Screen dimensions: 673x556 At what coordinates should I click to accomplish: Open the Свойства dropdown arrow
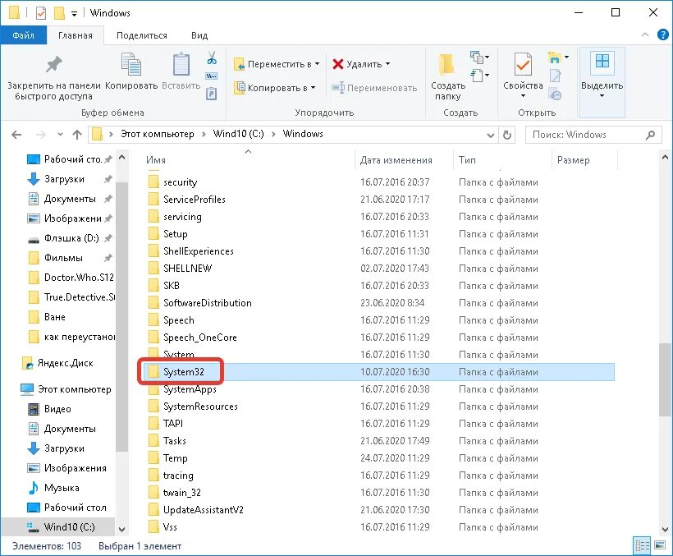pos(523,96)
